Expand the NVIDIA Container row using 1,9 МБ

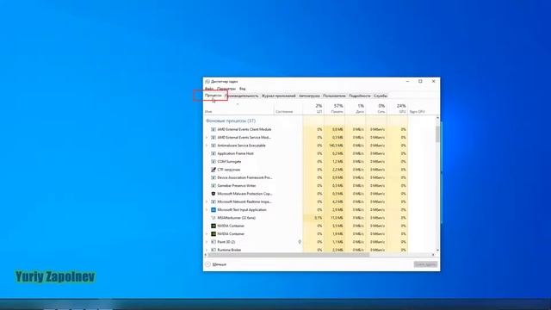(x=207, y=234)
